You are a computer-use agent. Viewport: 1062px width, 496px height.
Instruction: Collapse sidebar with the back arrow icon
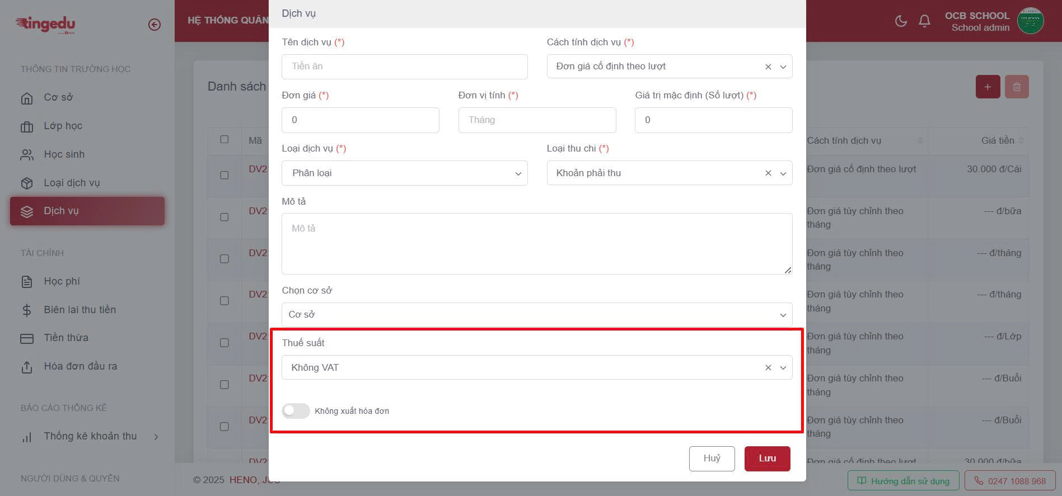click(155, 25)
